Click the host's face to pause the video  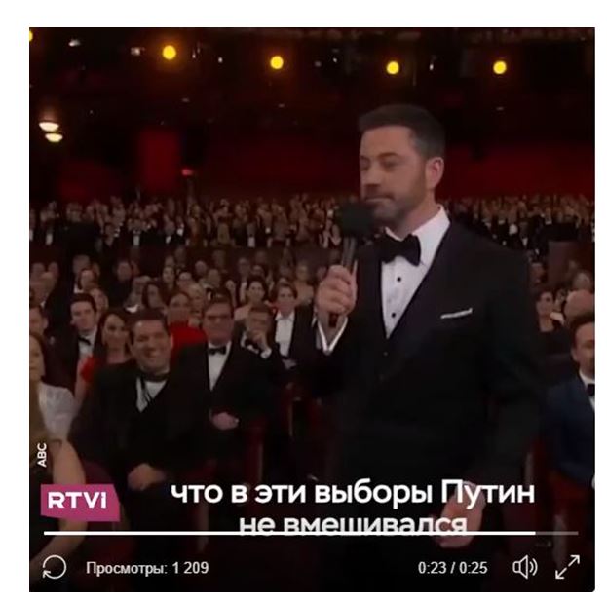(x=391, y=170)
